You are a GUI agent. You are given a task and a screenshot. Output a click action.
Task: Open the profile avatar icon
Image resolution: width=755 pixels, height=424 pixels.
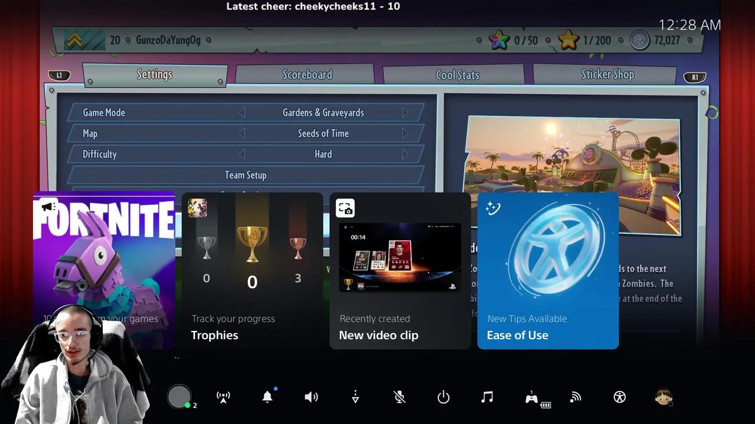point(664,397)
